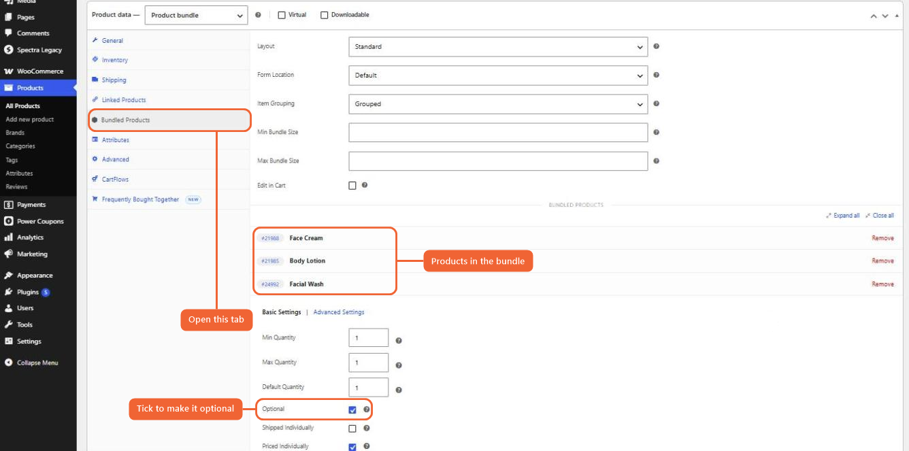Open the Inventory product data tab

(114, 60)
